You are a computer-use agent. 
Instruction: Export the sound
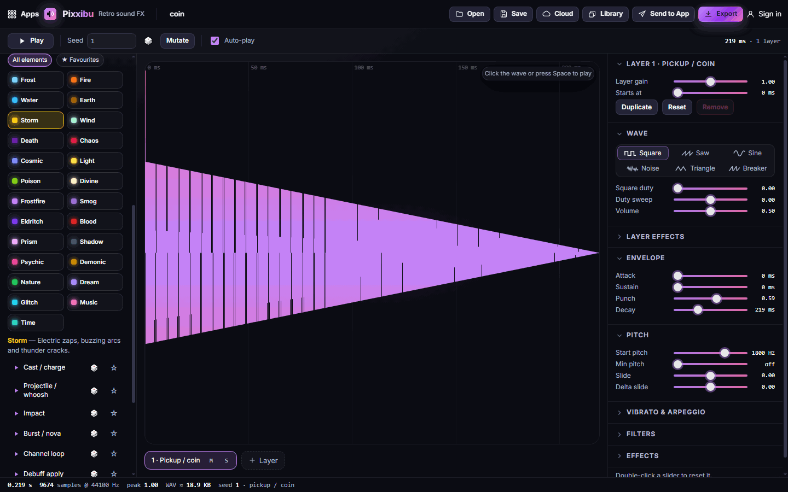(721, 14)
